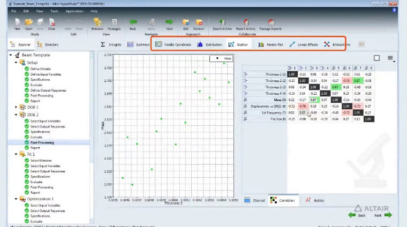Image resolution: width=407 pixels, height=227 pixels.
Task: Switch to the Parallel Coordinate tab
Action: pyautogui.click(x=173, y=44)
